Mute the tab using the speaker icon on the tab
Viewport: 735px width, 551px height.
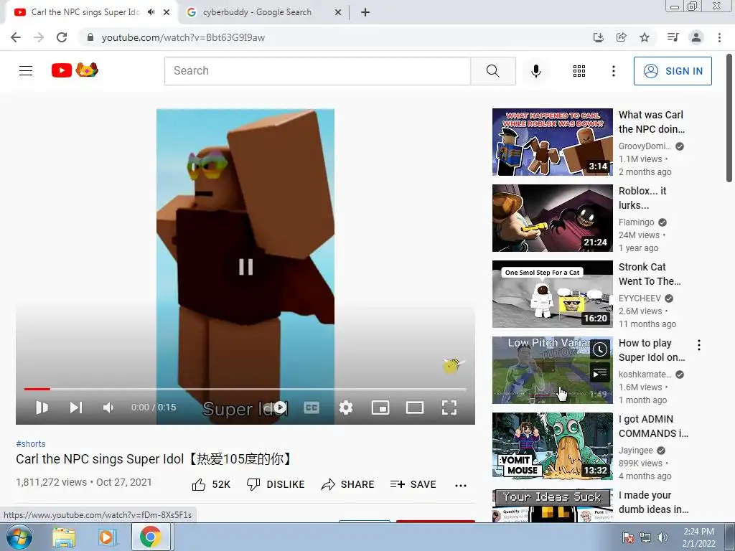pyautogui.click(x=151, y=12)
